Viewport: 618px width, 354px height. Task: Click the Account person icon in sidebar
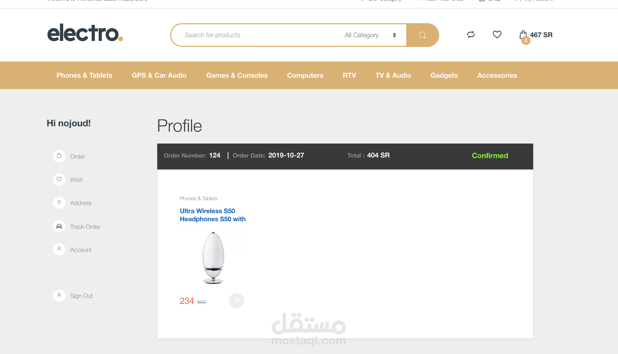[59, 249]
